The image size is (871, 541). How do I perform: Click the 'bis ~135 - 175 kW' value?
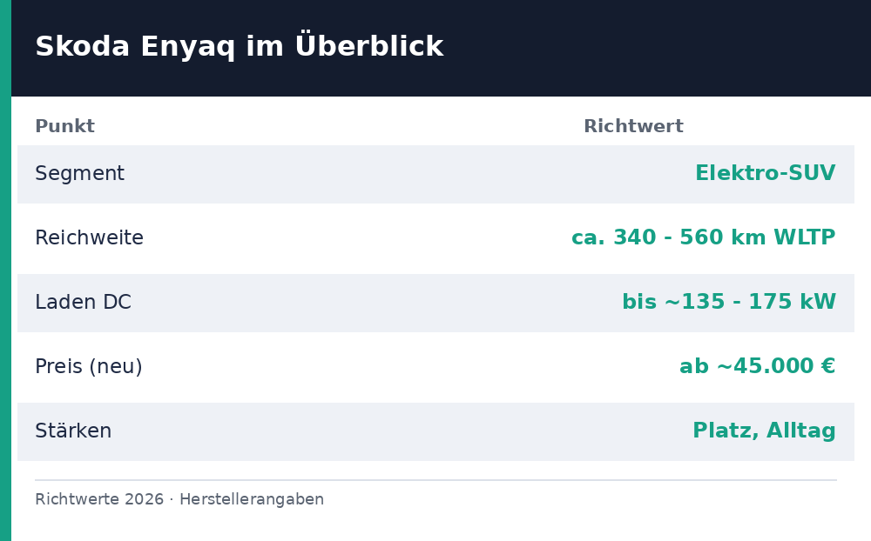click(x=729, y=302)
